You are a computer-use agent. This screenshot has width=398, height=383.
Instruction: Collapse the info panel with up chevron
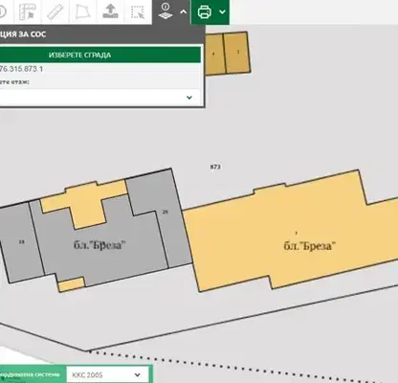(184, 12)
